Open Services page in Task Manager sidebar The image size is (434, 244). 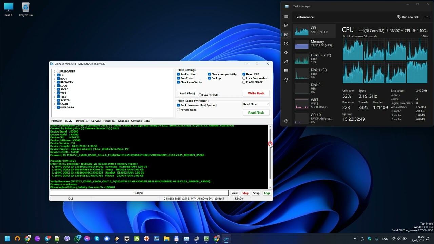(x=286, y=80)
